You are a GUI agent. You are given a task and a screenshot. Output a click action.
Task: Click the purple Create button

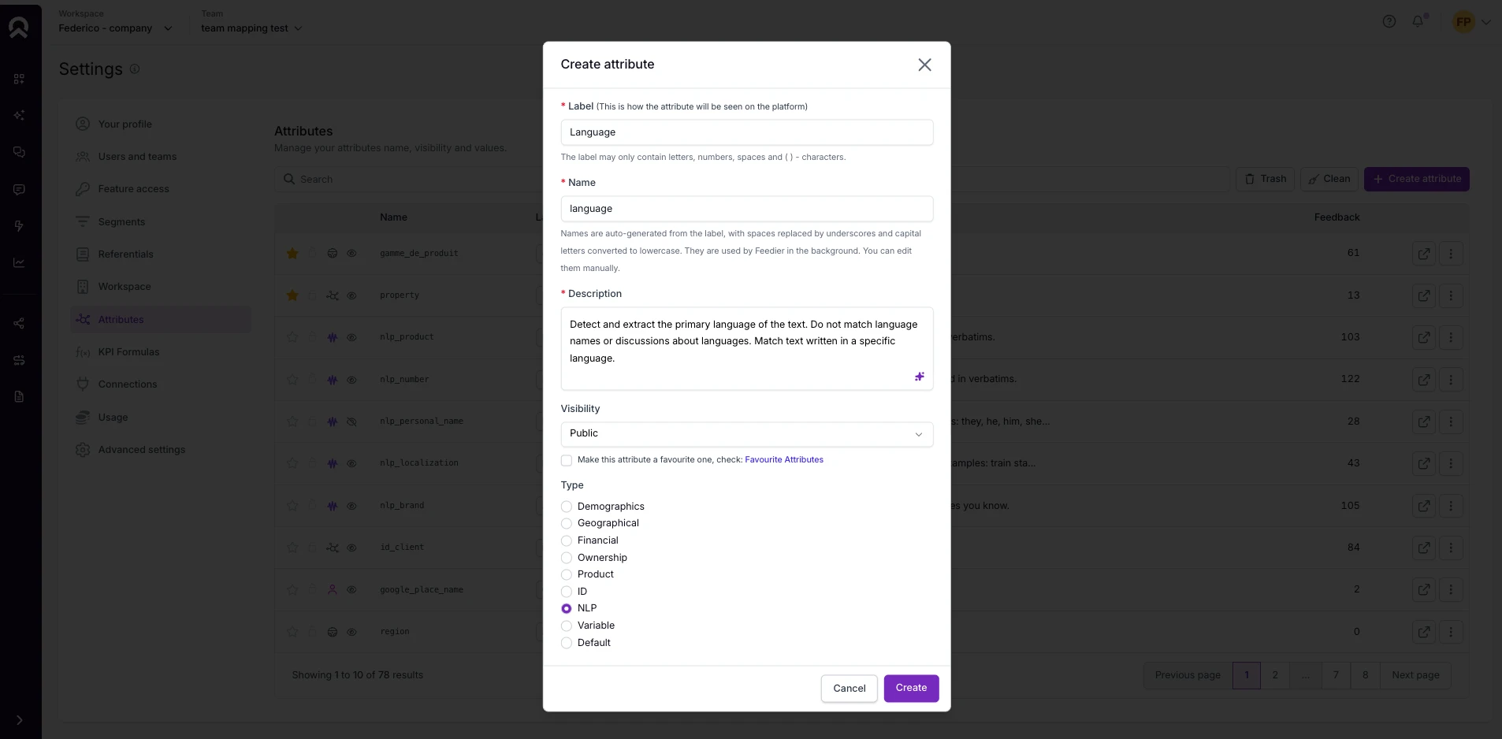[x=911, y=688]
